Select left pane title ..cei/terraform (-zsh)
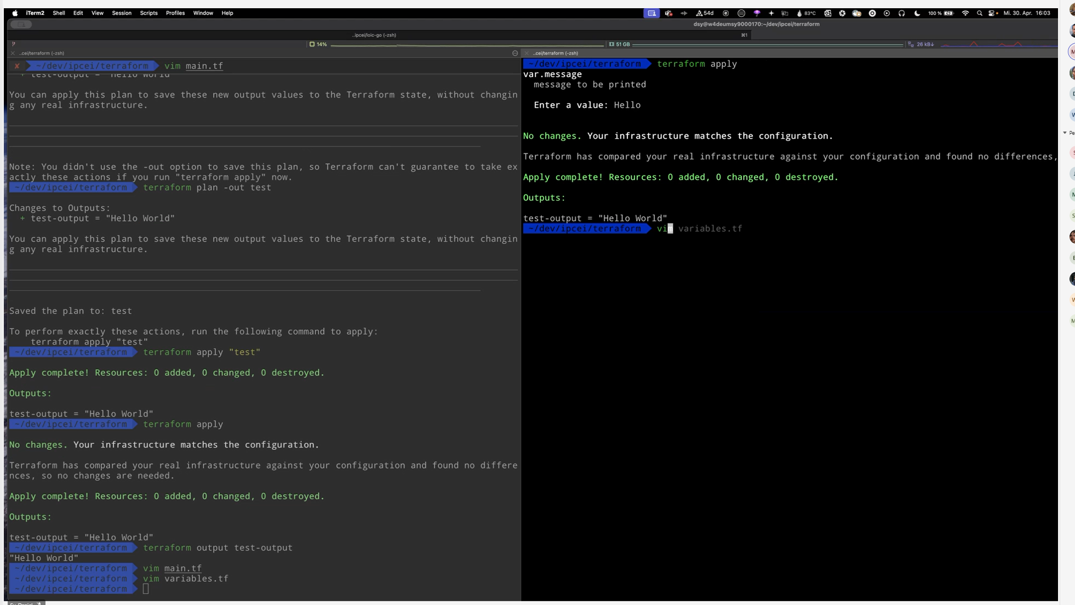Viewport: 1075px width, 605px height. tap(42, 53)
